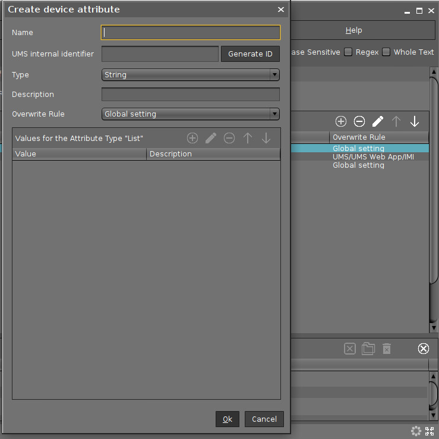Move attribute down with the white down arrow
439x439 pixels.
tap(415, 121)
